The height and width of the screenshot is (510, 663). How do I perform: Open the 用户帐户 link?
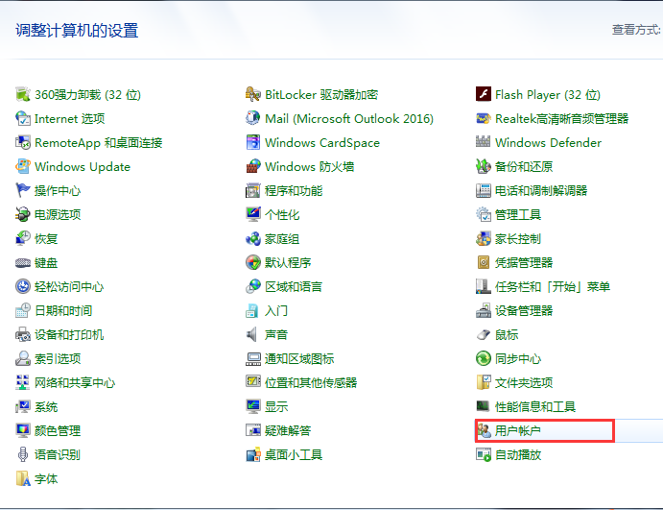(x=518, y=431)
